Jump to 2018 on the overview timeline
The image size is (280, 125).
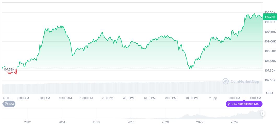[x=131, y=122]
